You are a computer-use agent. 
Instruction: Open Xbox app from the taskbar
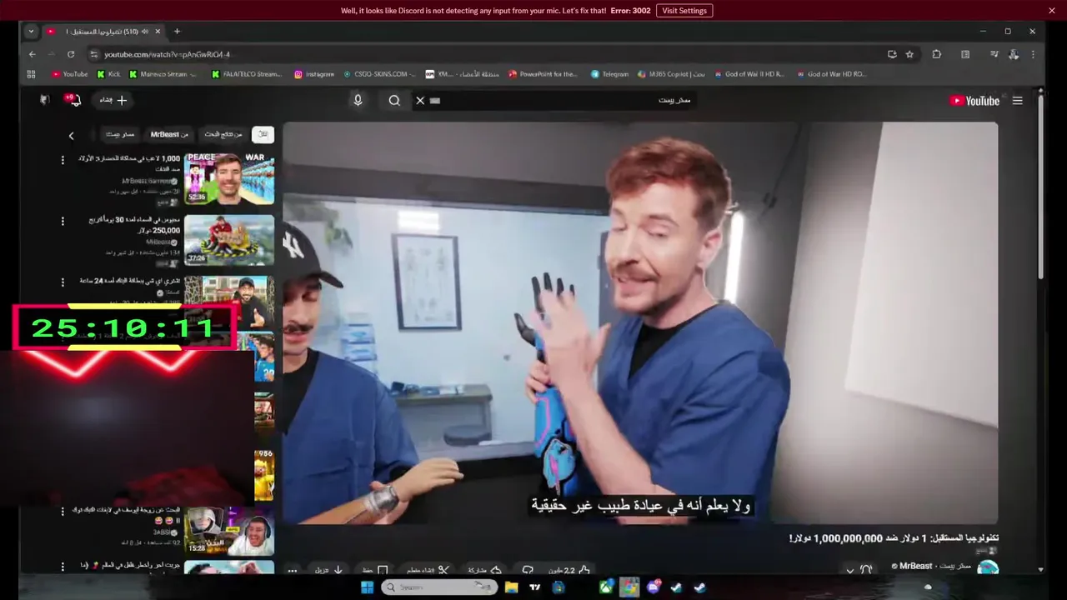pos(606,587)
